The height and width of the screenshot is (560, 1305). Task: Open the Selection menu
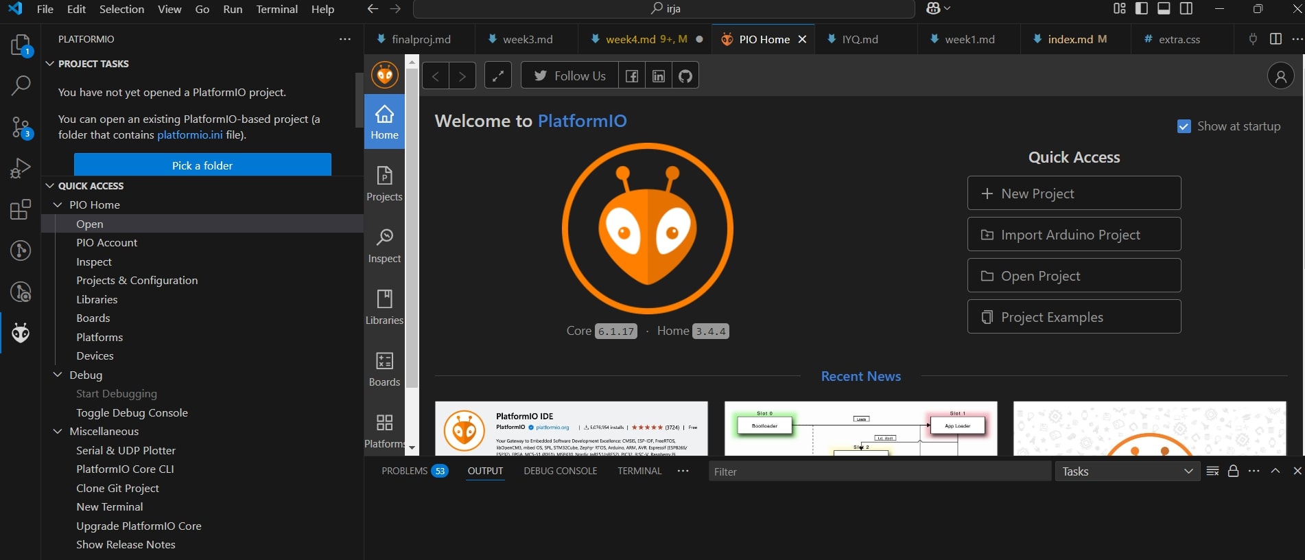pos(121,9)
